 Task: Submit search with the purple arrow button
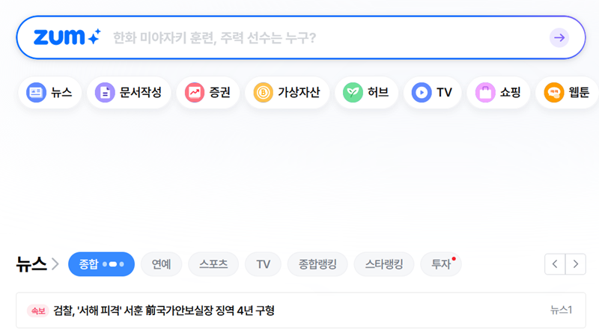coord(559,37)
